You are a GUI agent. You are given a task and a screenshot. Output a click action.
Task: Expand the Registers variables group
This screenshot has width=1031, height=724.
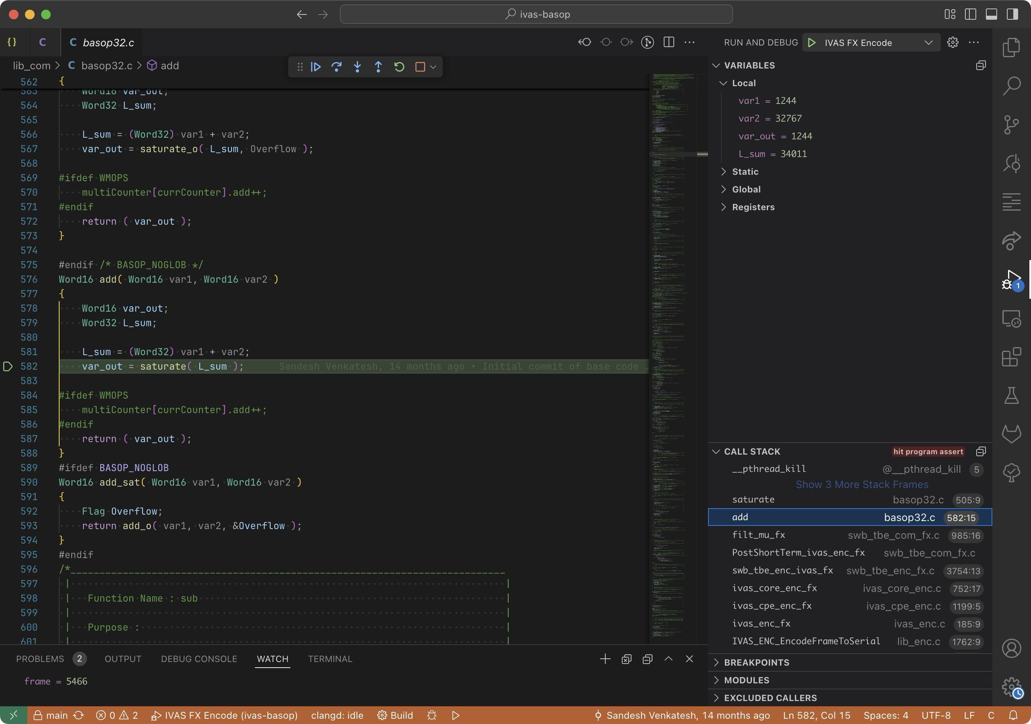[x=753, y=207]
